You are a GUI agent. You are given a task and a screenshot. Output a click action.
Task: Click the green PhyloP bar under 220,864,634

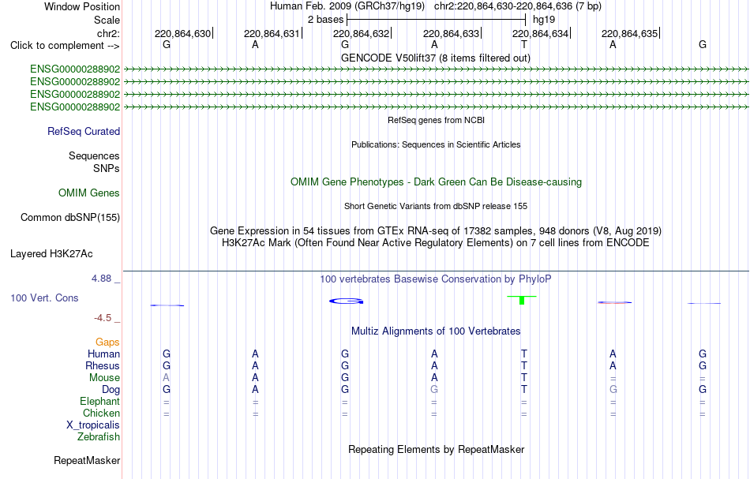point(522,300)
